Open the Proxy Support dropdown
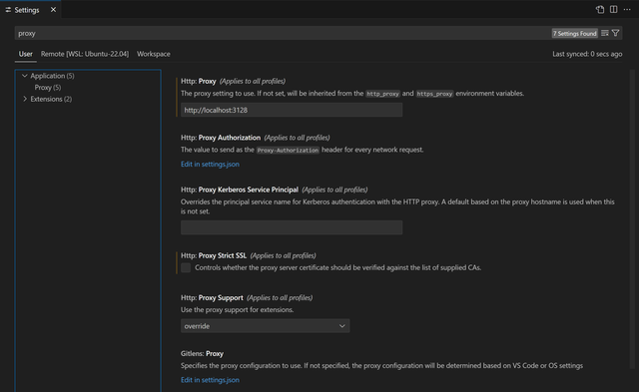This screenshot has height=392, width=639. click(x=265, y=325)
